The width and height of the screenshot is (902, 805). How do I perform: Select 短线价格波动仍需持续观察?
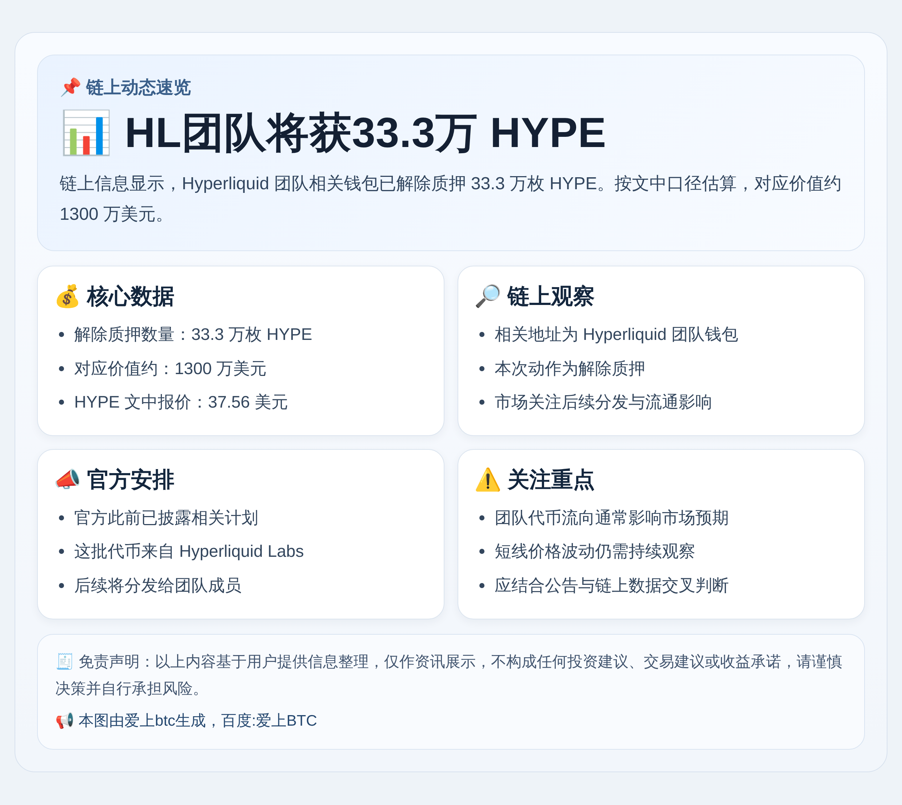[x=594, y=552]
